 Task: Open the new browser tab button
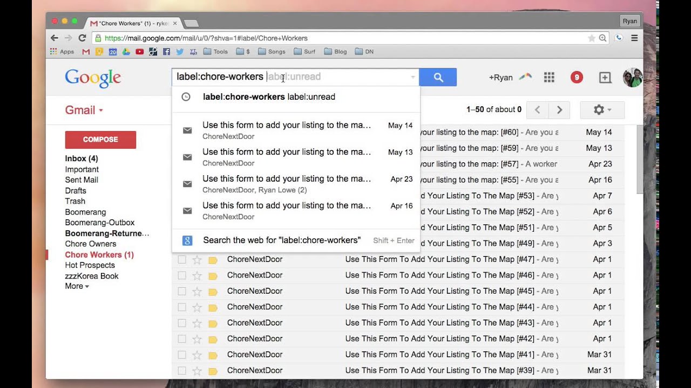pyautogui.click(x=191, y=24)
